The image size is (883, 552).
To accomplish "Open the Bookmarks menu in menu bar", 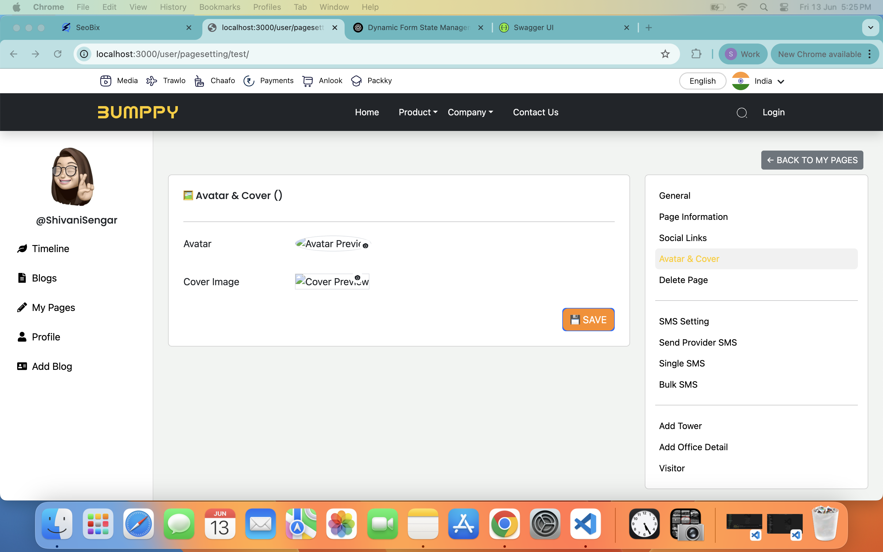I will coord(219,7).
